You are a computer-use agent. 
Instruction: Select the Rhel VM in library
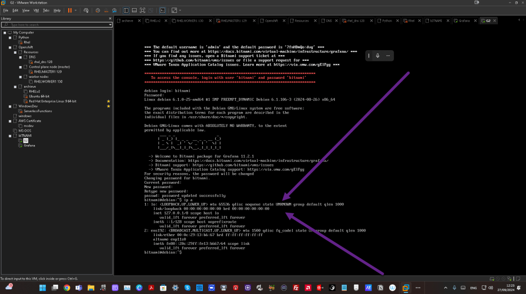coord(27,43)
